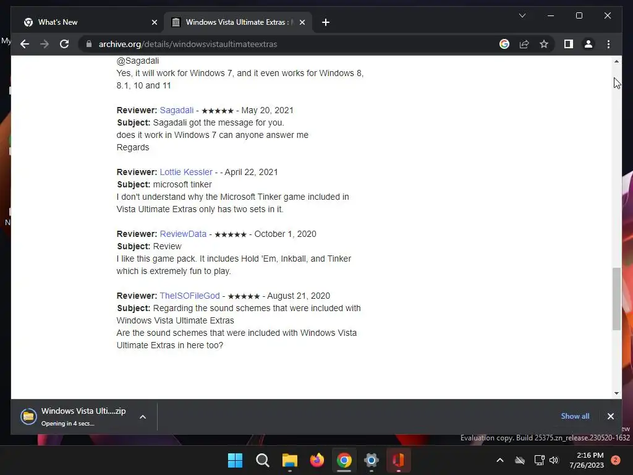Open the Office app on the taskbar
633x475 pixels.
399,460
